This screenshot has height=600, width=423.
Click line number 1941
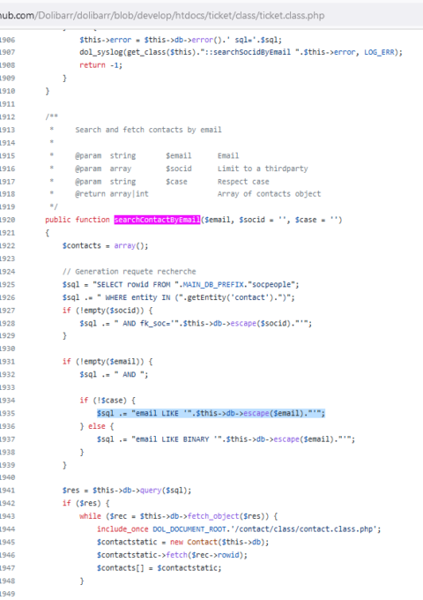pyautogui.click(x=8, y=491)
